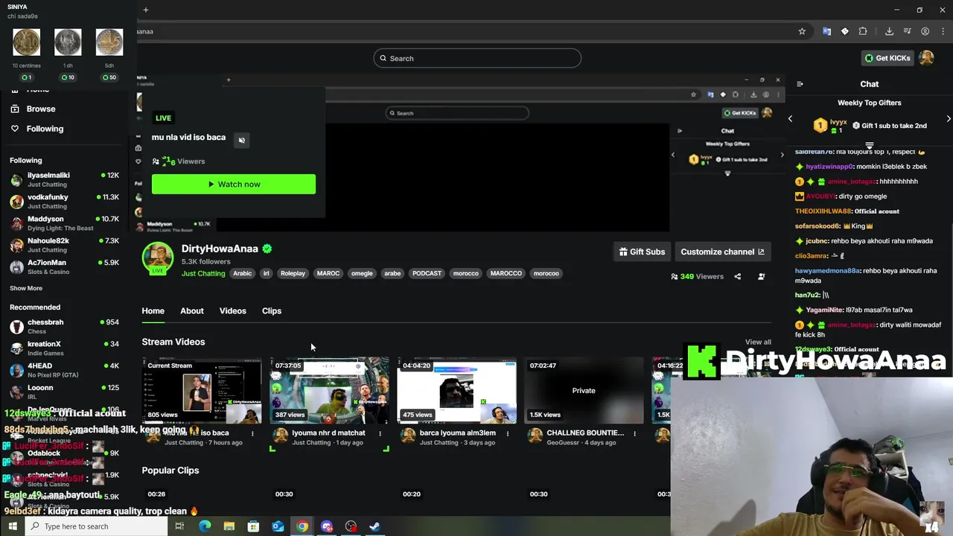This screenshot has height=536, width=953.
Task: Switch to the Clips tab
Action: pos(272,310)
